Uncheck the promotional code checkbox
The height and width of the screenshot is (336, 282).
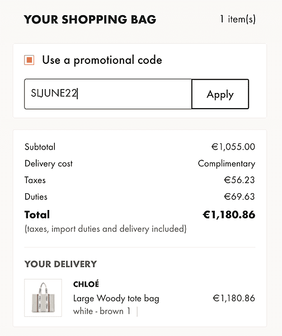pos(29,60)
